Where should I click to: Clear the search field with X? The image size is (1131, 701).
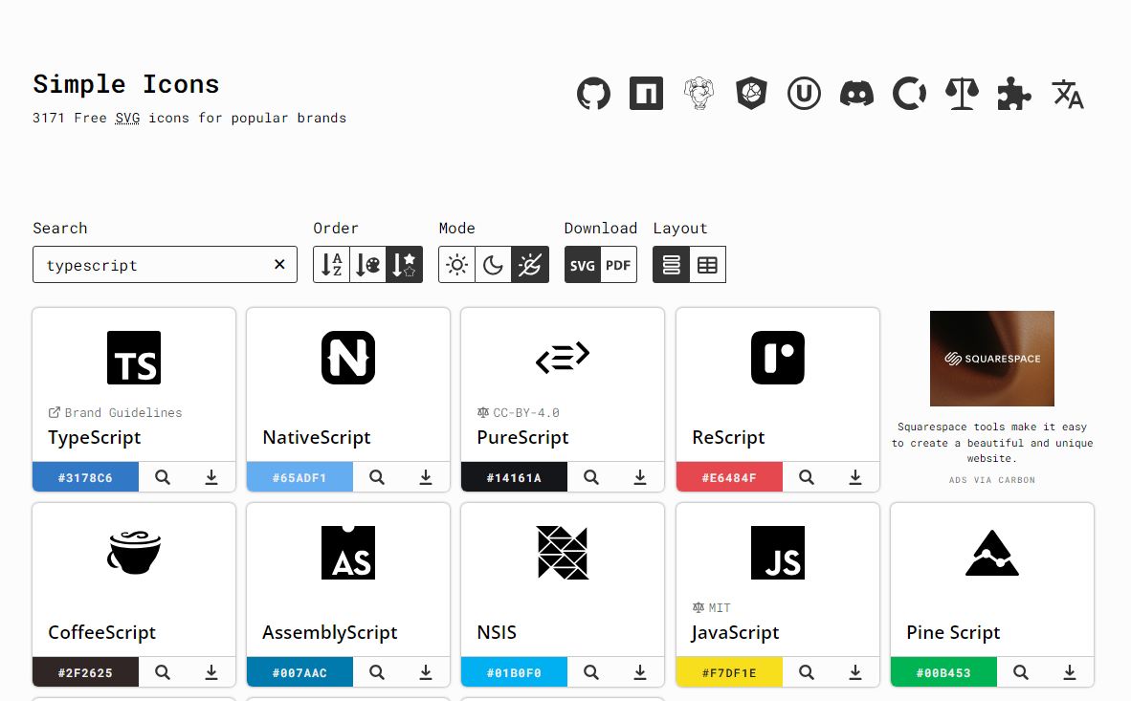tap(279, 265)
